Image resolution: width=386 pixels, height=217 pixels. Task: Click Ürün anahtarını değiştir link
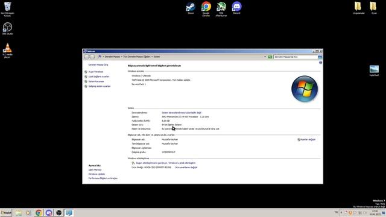click(x=186, y=168)
